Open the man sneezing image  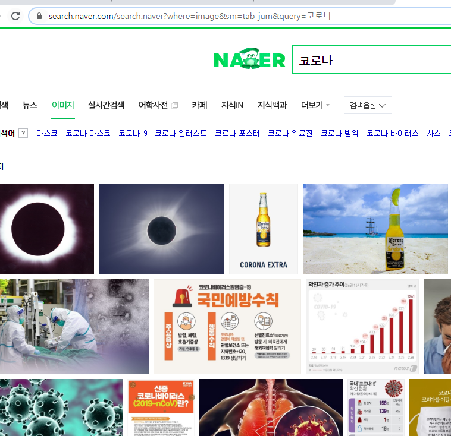437,327
